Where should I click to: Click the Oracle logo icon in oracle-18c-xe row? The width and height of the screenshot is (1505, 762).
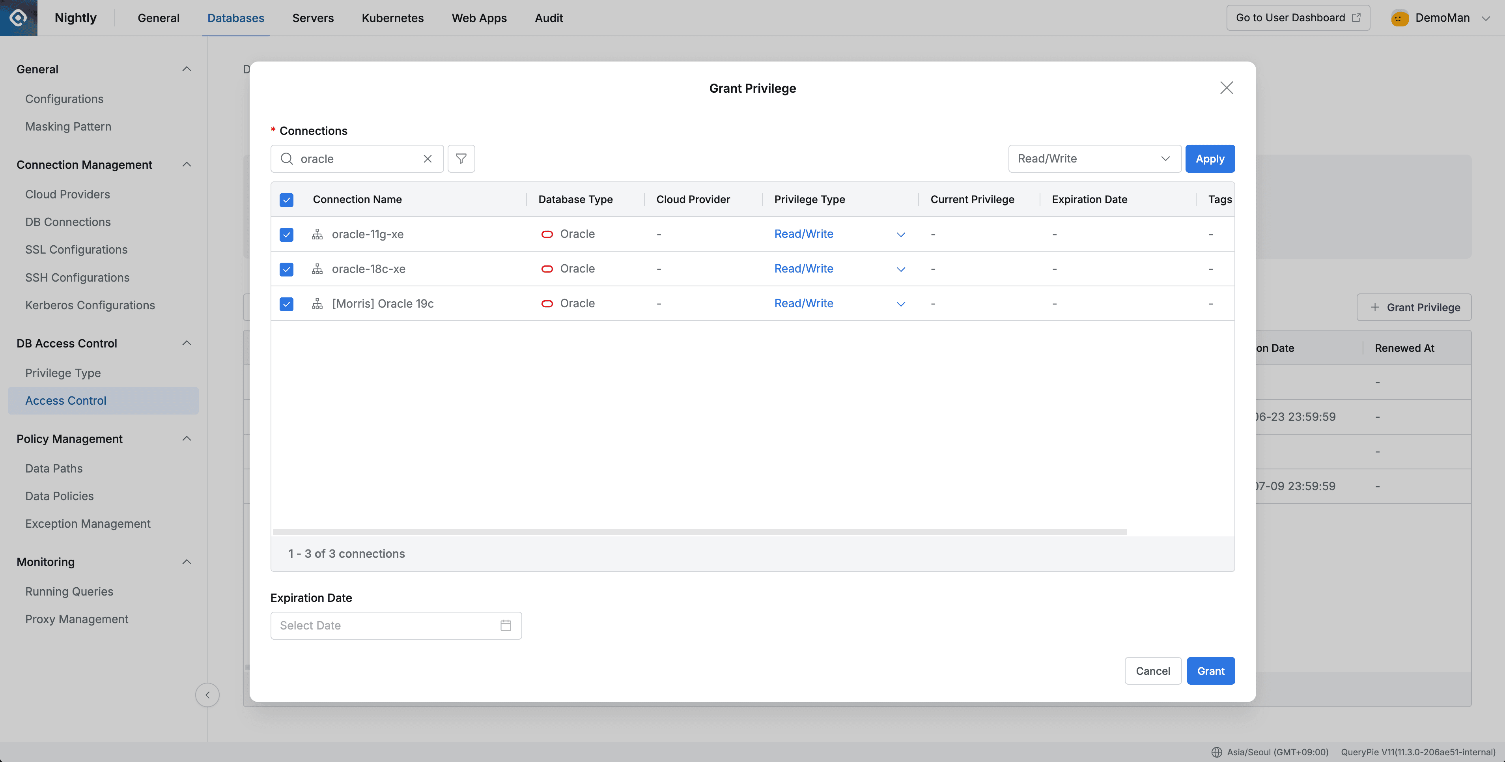click(547, 269)
